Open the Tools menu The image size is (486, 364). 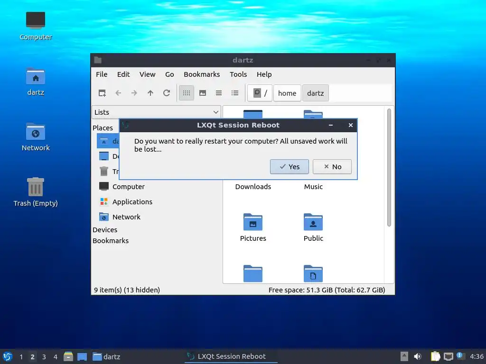tap(238, 74)
